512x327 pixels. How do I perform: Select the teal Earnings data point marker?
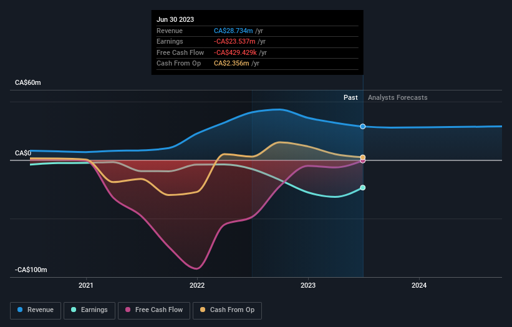pyautogui.click(x=363, y=187)
